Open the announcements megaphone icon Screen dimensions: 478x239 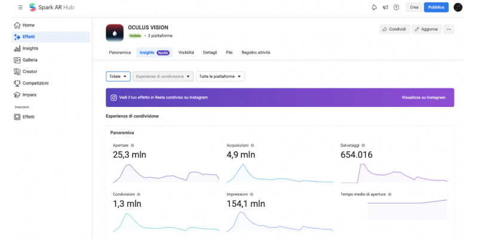coord(385,7)
